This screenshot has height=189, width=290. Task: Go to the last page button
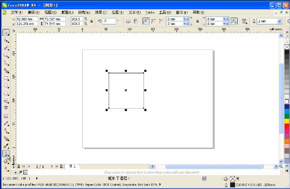pos(57,167)
